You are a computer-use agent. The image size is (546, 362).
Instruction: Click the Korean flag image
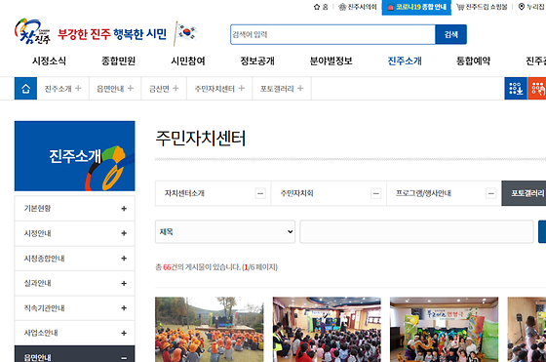pos(186,33)
